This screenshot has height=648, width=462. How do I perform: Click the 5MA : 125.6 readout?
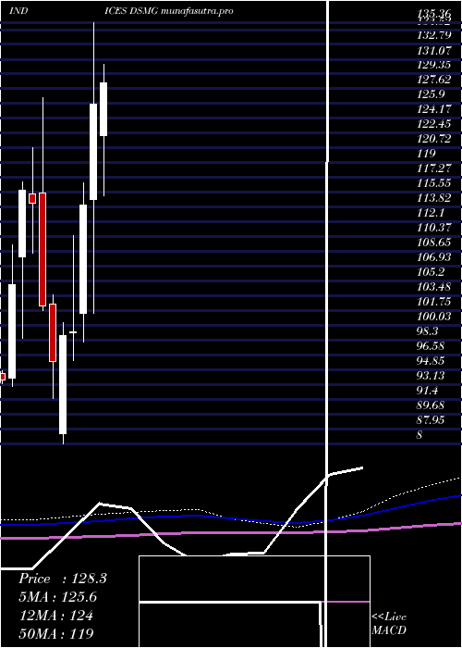point(58,597)
